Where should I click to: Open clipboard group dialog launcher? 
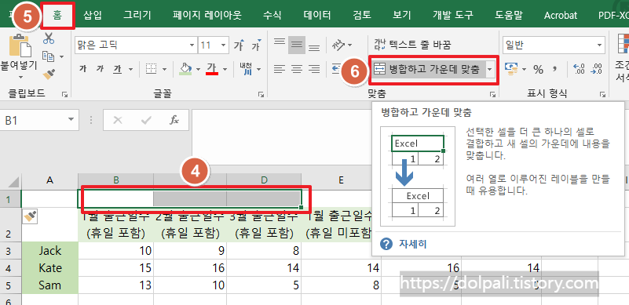click(64, 95)
